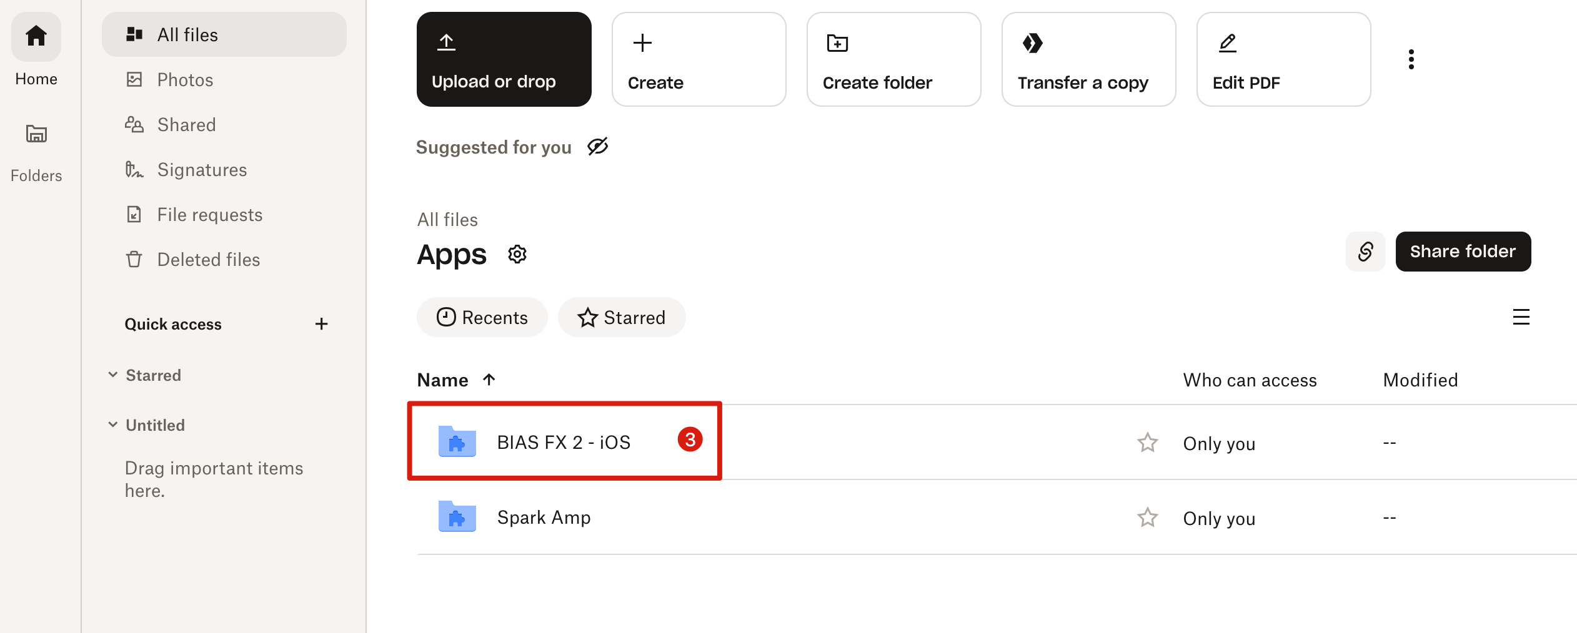Add an item to Quick access
This screenshot has height=633, width=1577.
click(322, 324)
